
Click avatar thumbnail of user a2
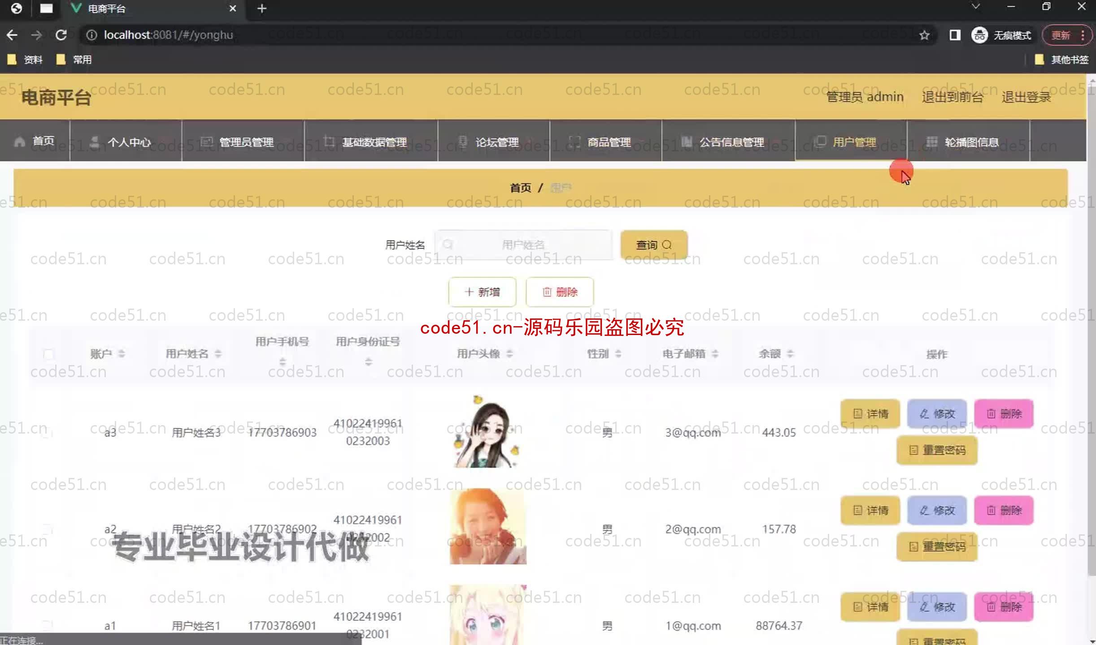tap(488, 526)
